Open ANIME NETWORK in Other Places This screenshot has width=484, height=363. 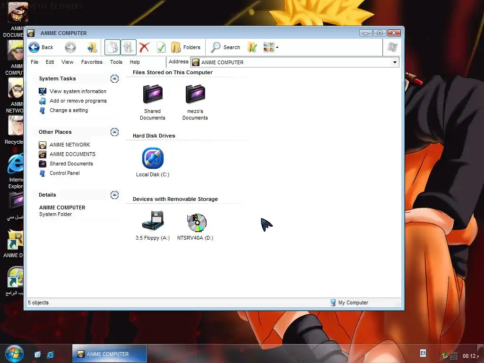pyautogui.click(x=70, y=145)
